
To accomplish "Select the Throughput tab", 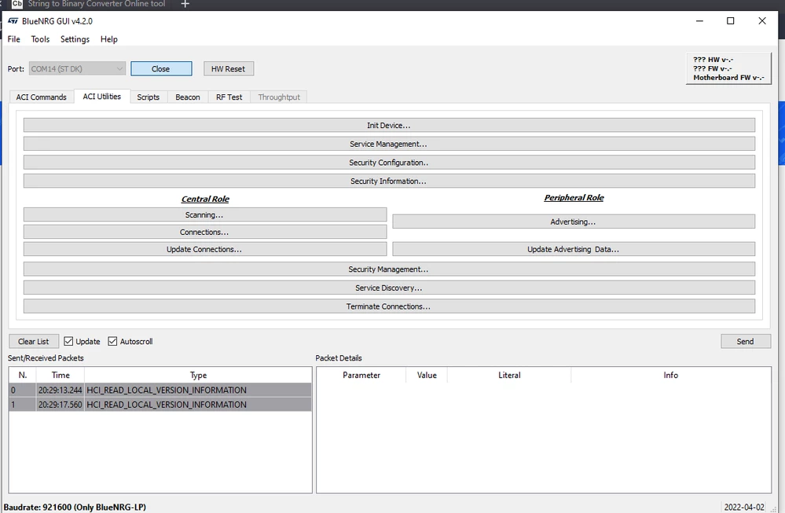I will tap(279, 97).
